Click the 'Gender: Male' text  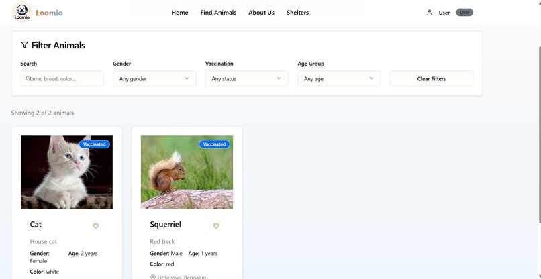166,253
